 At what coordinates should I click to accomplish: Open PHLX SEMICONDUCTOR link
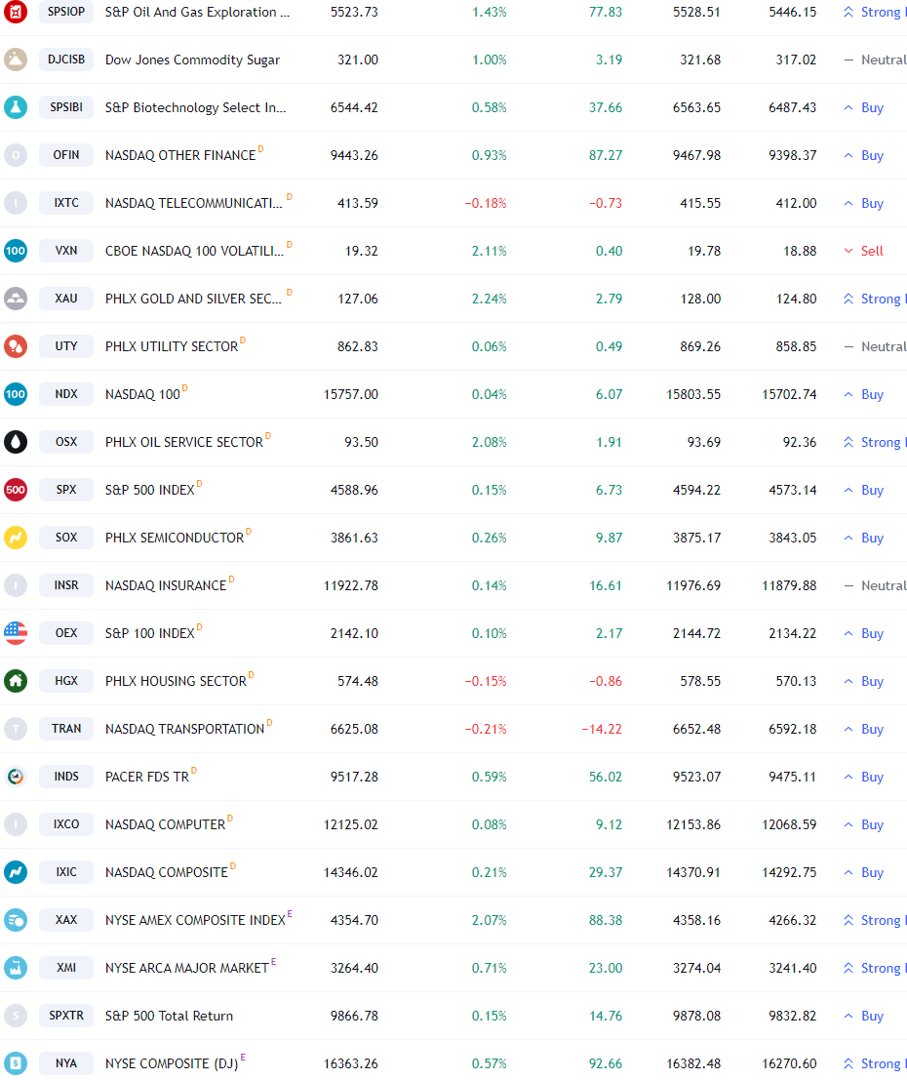click(175, 538)
